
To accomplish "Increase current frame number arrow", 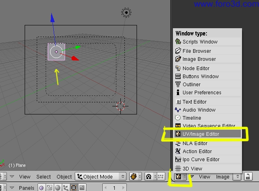I will (123, 188).
